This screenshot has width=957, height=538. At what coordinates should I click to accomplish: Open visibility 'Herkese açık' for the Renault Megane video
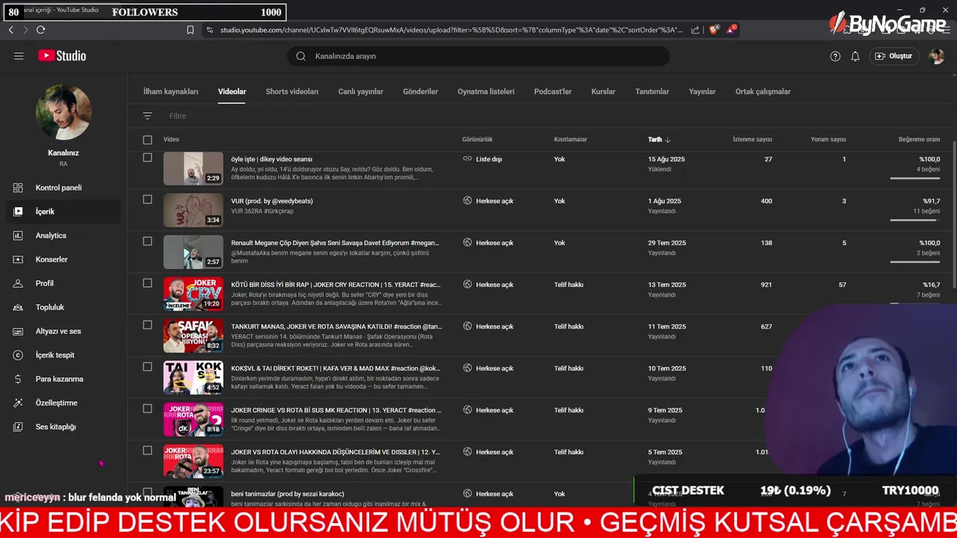point(487,243)
